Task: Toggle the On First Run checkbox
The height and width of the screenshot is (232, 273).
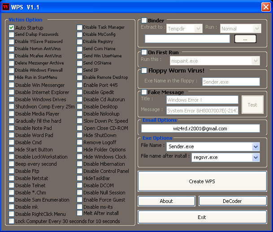Action: click(x=144, y=52)
